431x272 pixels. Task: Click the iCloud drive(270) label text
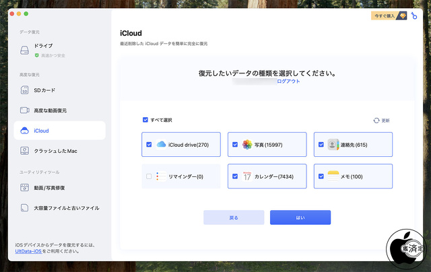click(189, 145)
